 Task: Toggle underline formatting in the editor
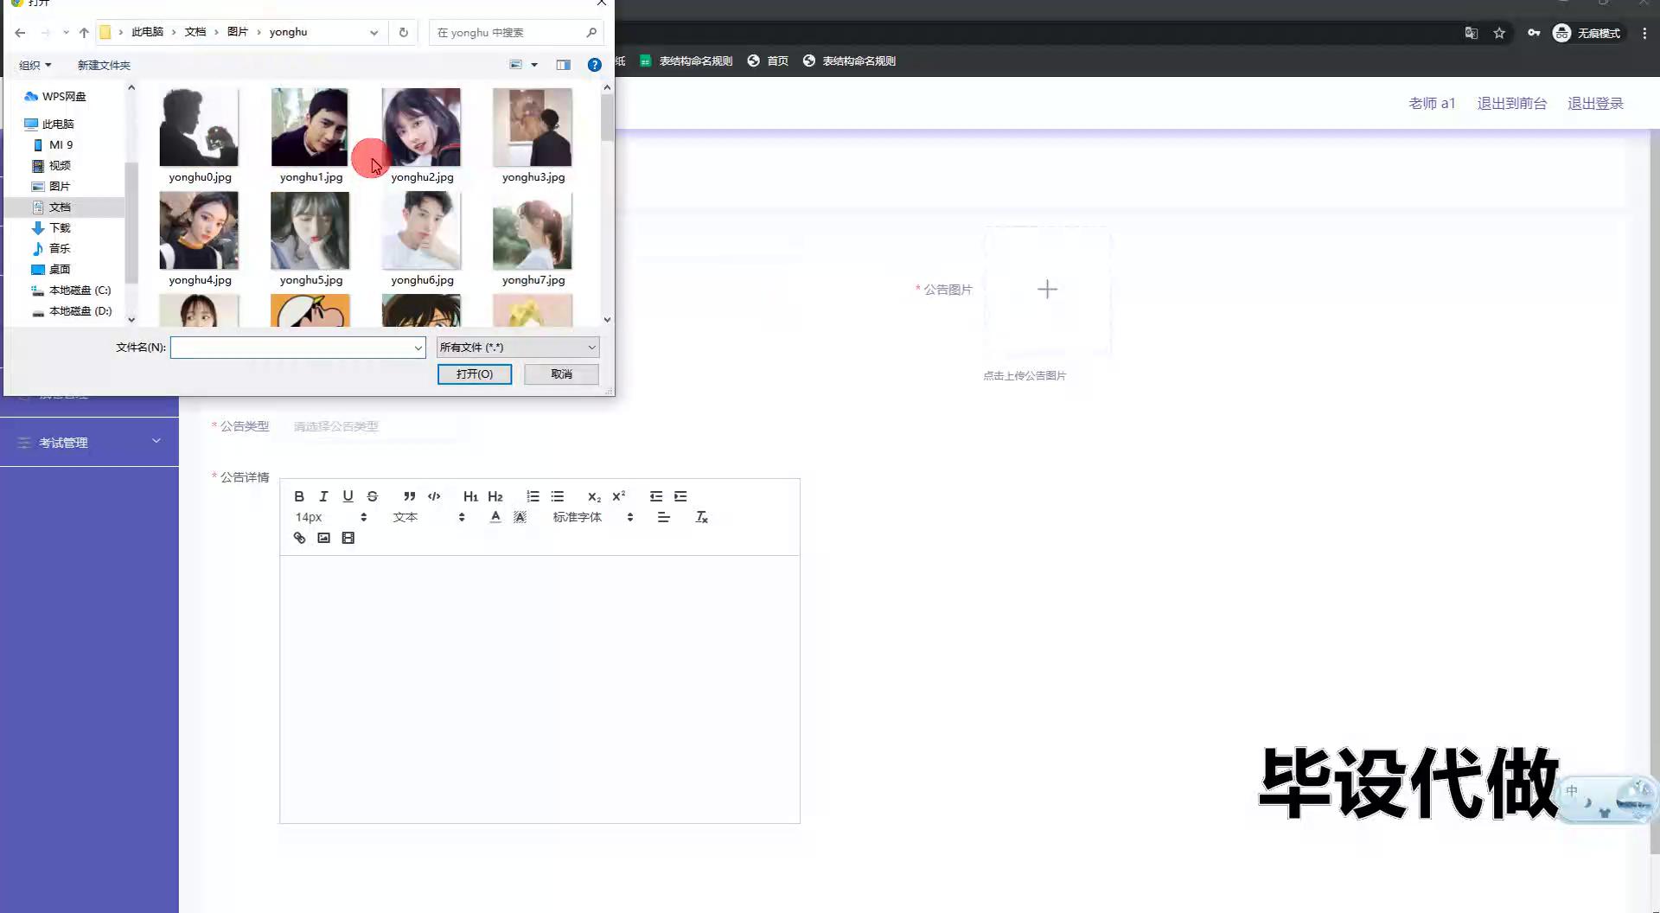point(348,496)
